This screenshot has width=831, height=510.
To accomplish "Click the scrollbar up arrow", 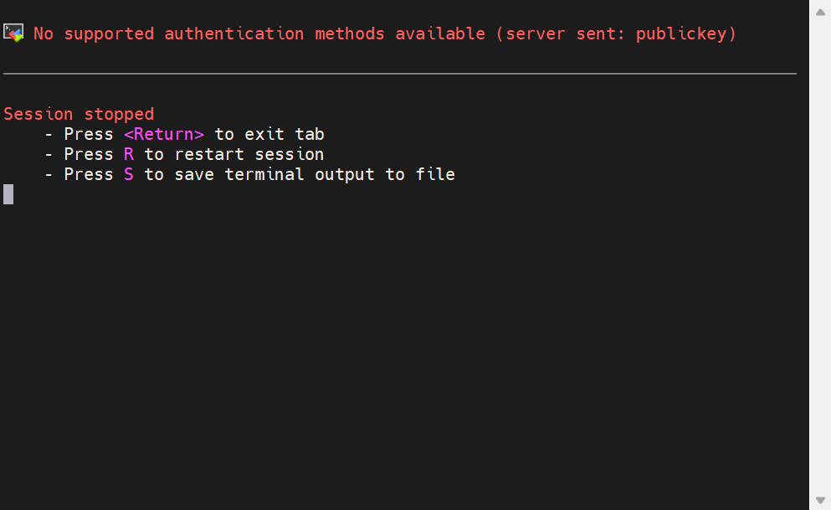I will (x=820, y=13).
